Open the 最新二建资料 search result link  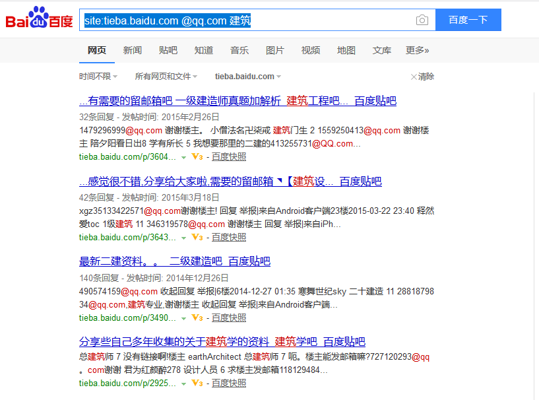point(174,261)
